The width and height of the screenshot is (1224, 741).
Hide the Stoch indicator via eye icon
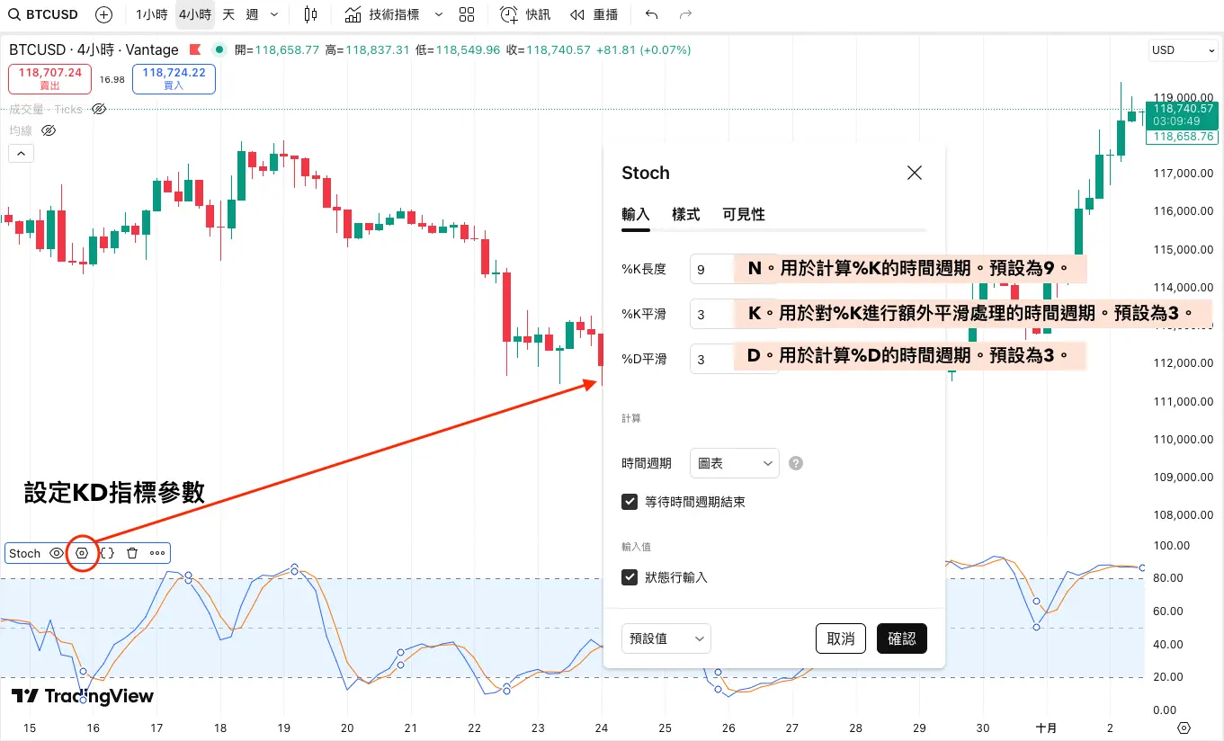(57, 553)
